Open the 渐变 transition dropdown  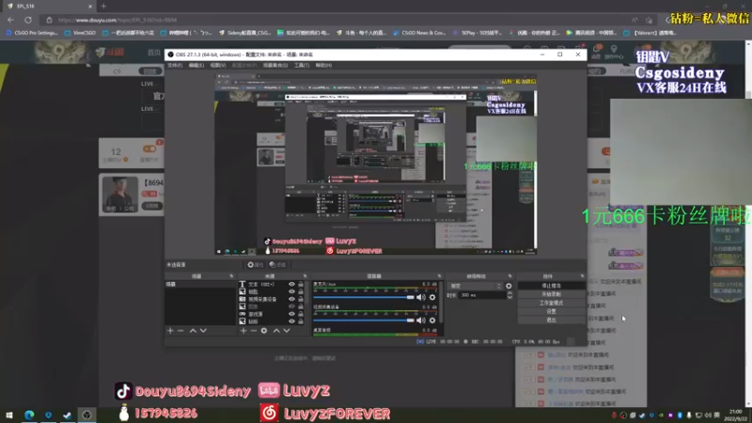pos(475,286)
